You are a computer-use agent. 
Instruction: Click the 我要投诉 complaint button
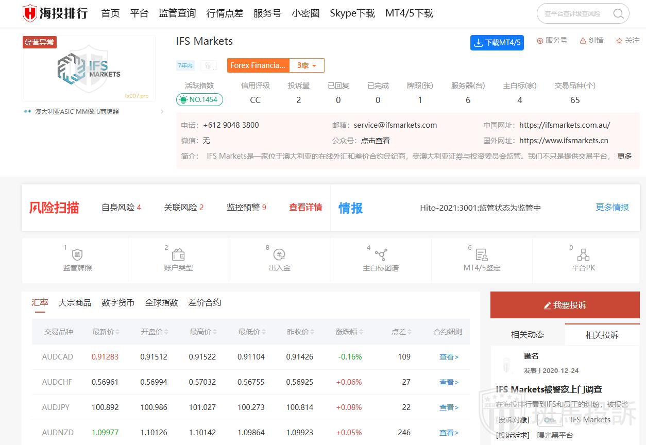point(565,305)
